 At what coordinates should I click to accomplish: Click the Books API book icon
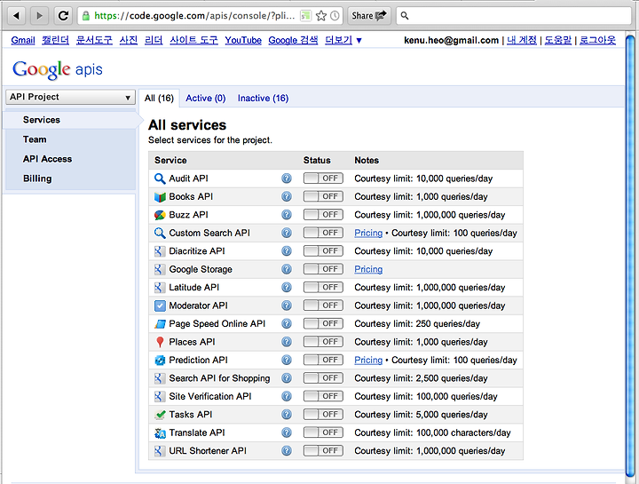[x=160, y=197]
